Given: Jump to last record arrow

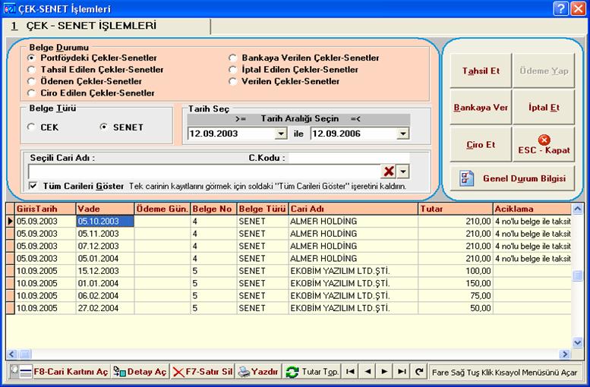Looking at the screenshot, I should 402,372.
